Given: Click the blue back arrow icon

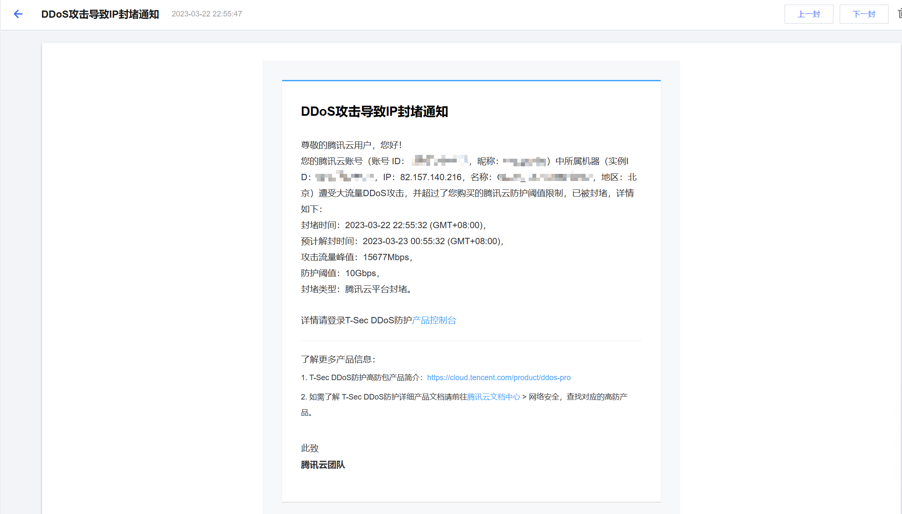Looking at the screenshot, I should [x=18, y=14].
